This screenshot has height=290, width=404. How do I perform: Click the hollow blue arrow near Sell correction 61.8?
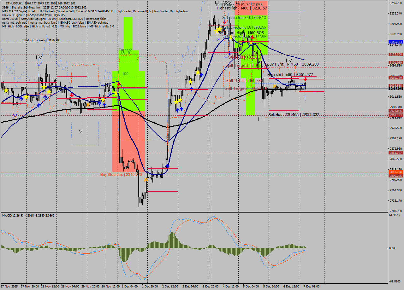[x=218, y=39]
